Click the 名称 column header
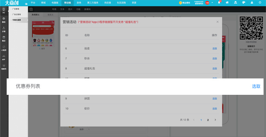Image resolution: width=266 pixels, height=137 pixels. [87, 35]
